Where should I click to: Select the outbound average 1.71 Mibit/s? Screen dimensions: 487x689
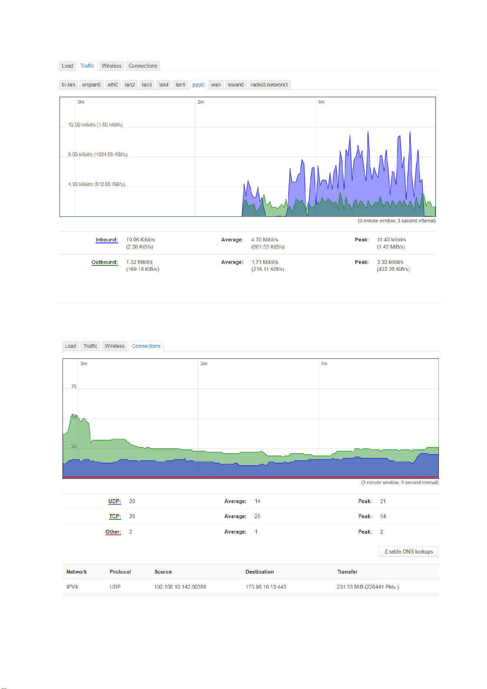coord(265,262)
